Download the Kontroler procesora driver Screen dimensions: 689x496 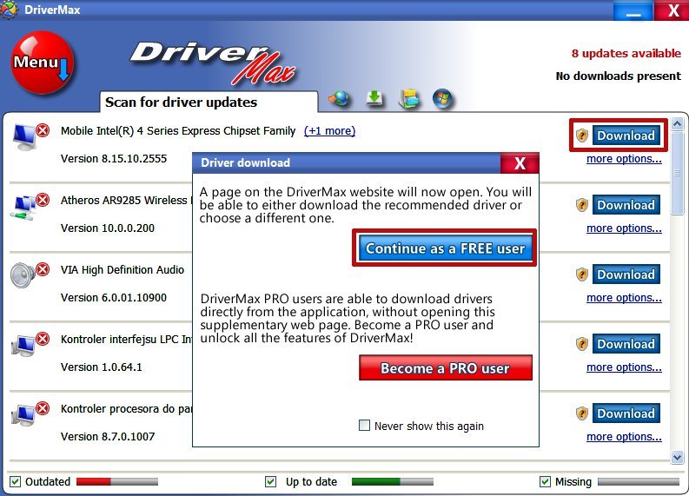(x=626, y=413)
